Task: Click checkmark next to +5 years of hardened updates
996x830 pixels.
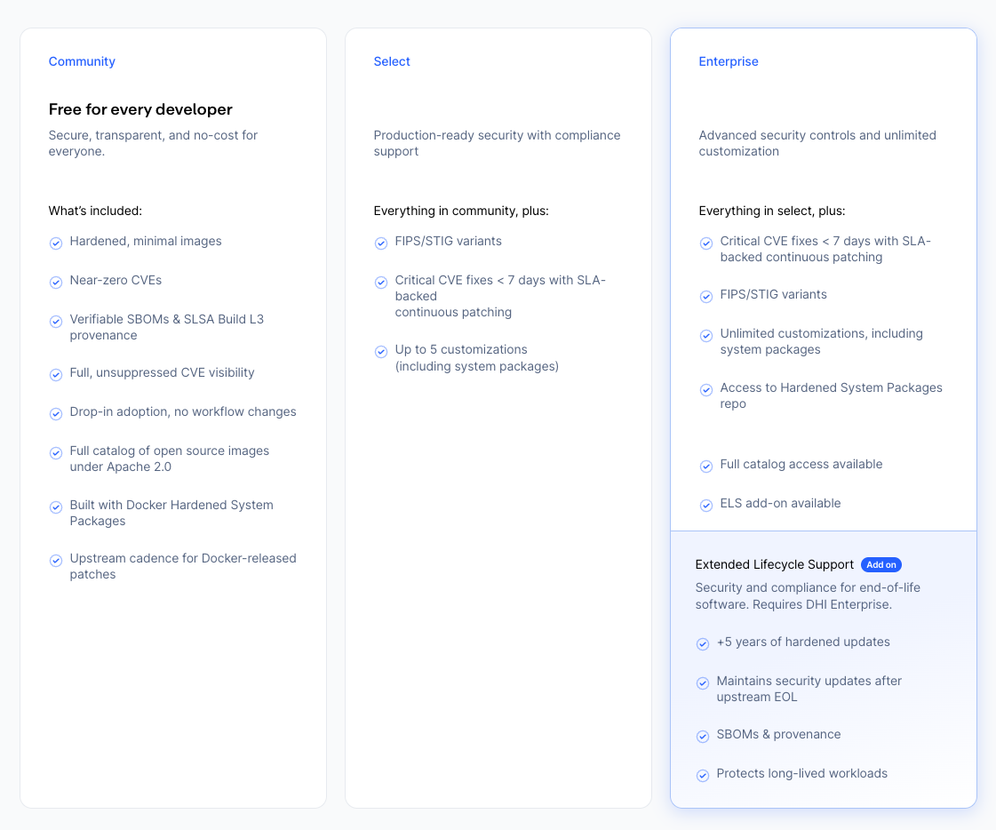Action: (703, 644)
